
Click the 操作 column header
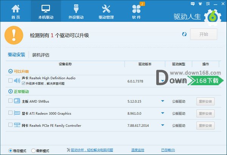205,64
